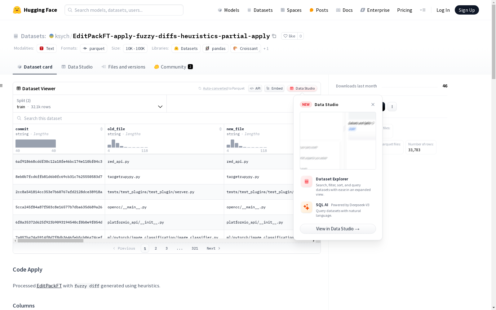
Task: Go to page 3 of the table
Action: coord(166,248)
